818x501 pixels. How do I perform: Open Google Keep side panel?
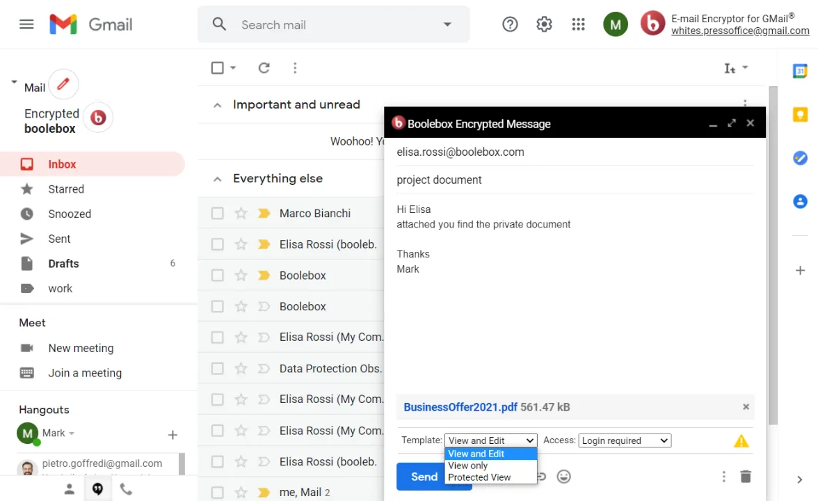tap(800, 114)
